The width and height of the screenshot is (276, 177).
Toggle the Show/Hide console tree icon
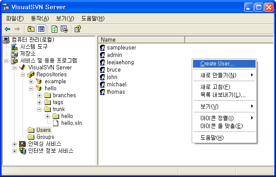point(41,29)
